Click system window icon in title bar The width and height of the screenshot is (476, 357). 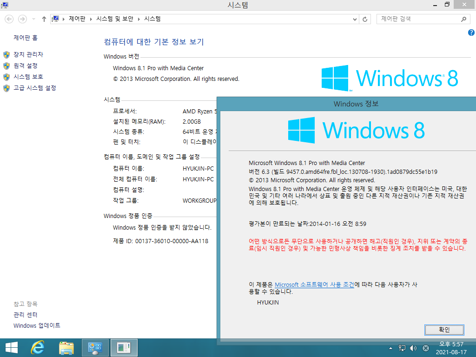(x=5, y=5)
